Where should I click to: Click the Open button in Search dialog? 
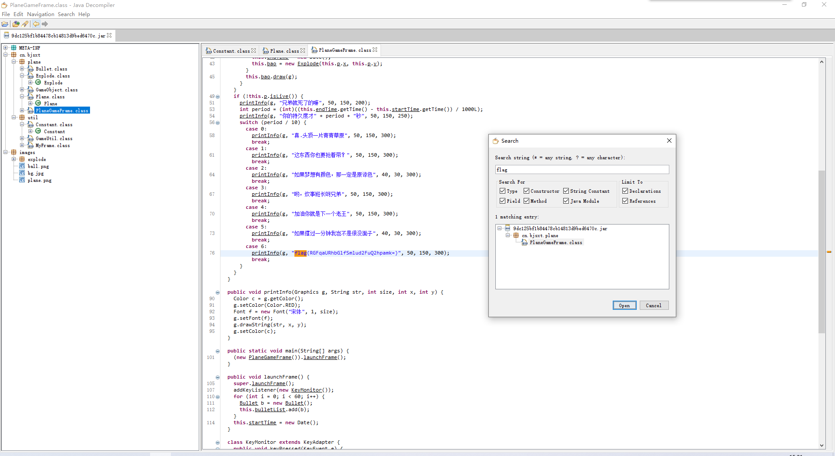click(625, 305)
